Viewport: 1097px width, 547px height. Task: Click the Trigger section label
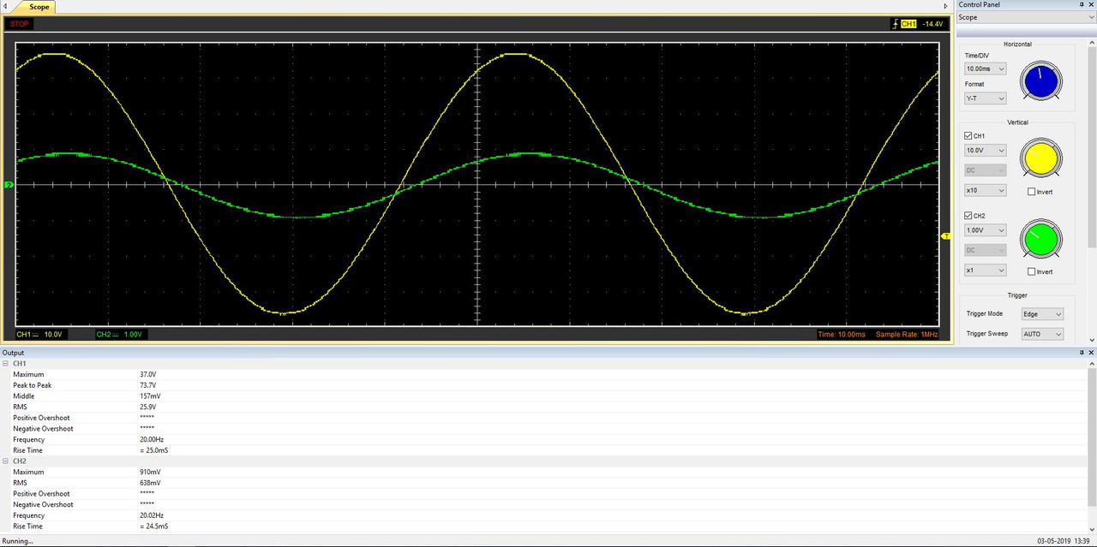pyautogui.click(x=1017, y=295)
